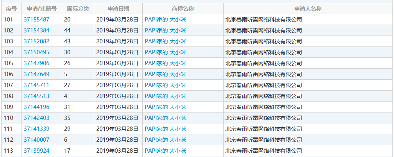
Task: Click international class 17 in row 113
Action: pos(67,151)
